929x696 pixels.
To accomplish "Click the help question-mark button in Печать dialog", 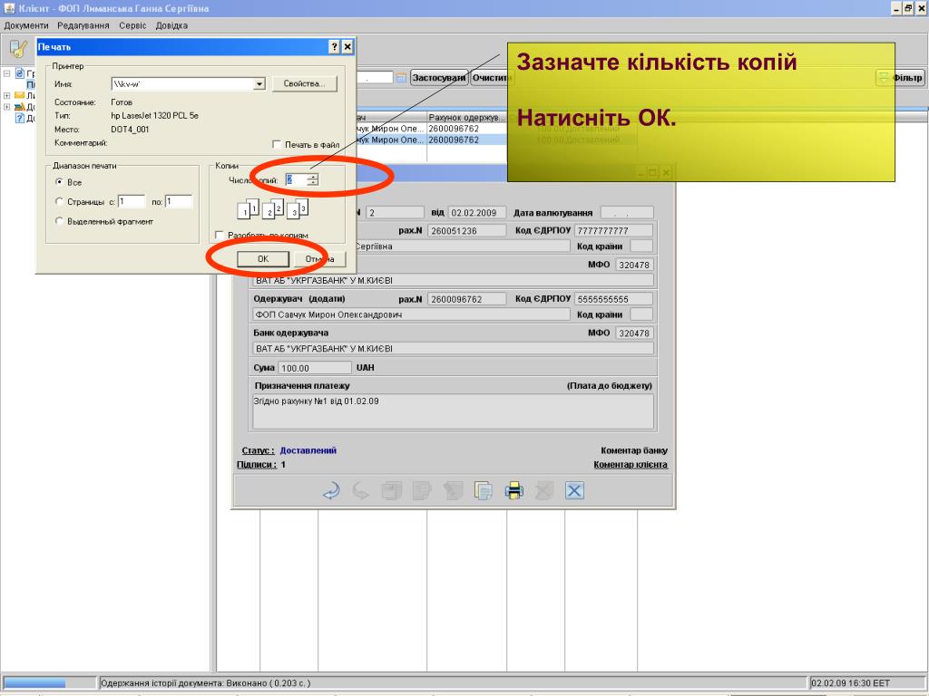I will pos(334,47).
